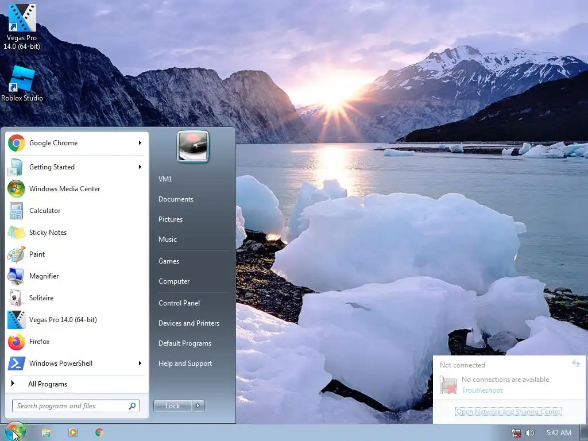Open Games folder
This screenshot has width=588, height=441.
pyautogui.click(x=169, y=261)
